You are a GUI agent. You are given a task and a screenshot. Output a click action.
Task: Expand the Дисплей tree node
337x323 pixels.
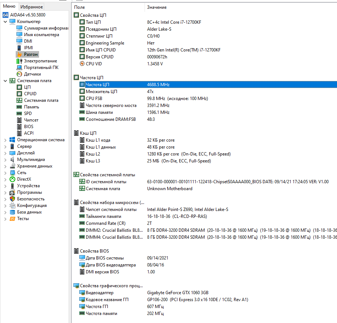(5, 153)
